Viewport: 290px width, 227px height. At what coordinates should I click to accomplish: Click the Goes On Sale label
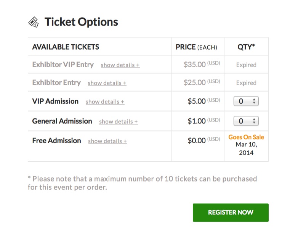pyautogui.click(x=246, y=137)
